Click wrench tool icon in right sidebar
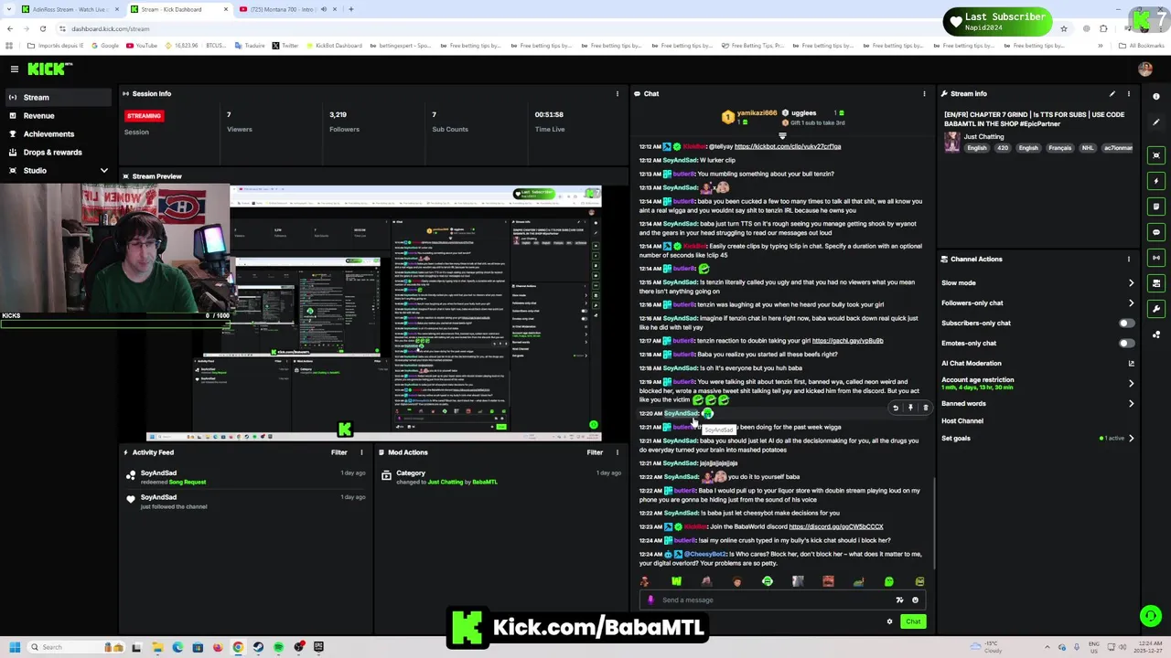Viewport: 1171px width, 658px height. click(x=1156, y=309)
